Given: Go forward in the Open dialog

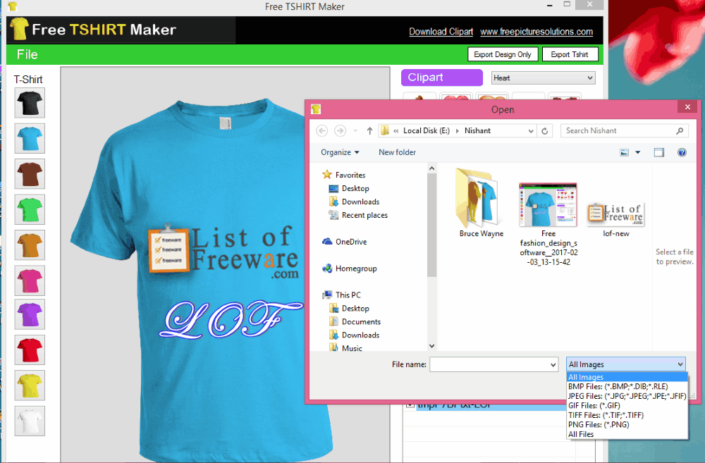Looking at the screenshot, I should 341,131.
